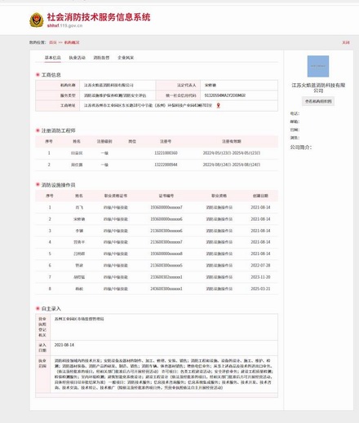Click the 证书编号 column header

166,196
